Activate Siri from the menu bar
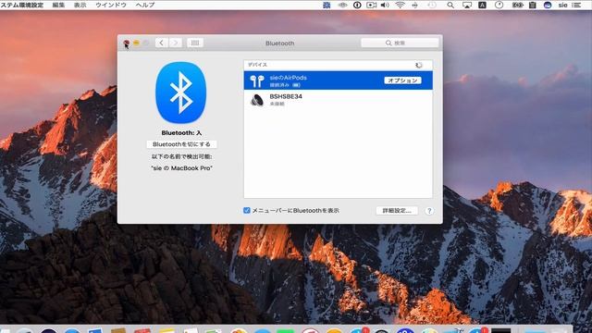This screenshot has height=333, width=592. tap(548, 5)
